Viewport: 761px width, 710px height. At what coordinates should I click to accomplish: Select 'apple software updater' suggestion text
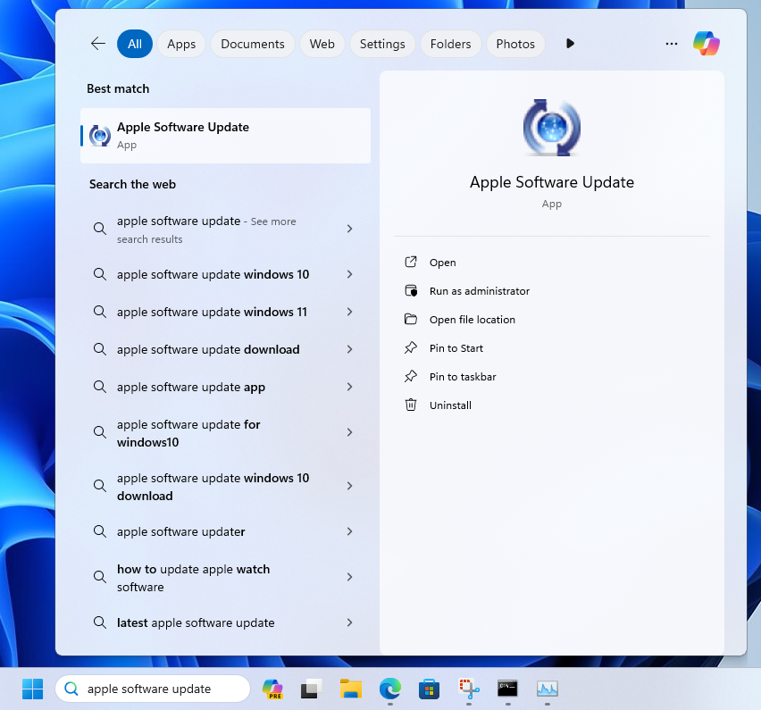(181, 531)
